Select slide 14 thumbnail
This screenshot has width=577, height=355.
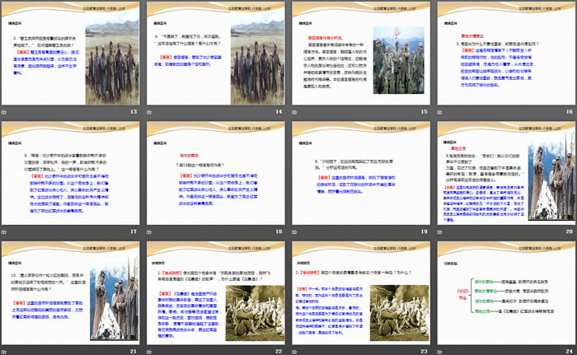[216, 54]
